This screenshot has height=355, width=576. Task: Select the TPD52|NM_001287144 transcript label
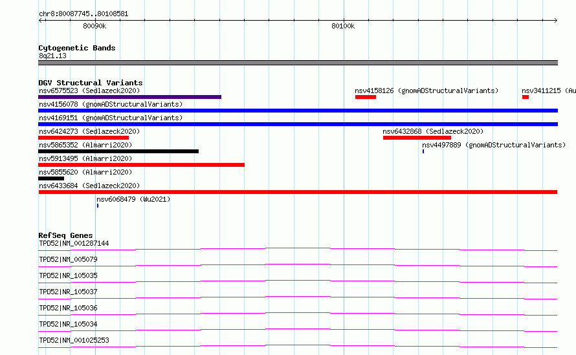(x=74, y=243)
